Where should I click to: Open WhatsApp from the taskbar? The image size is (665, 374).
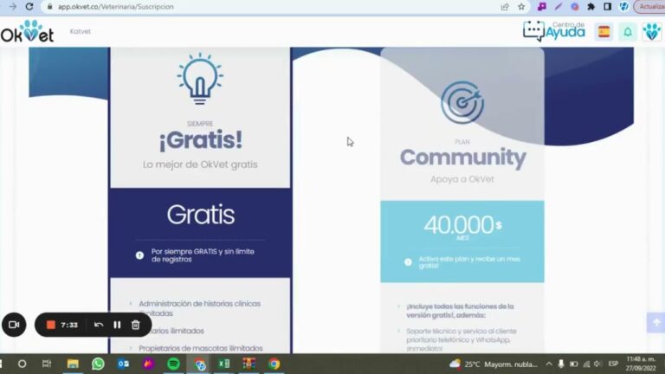click(x=98, y=364)
